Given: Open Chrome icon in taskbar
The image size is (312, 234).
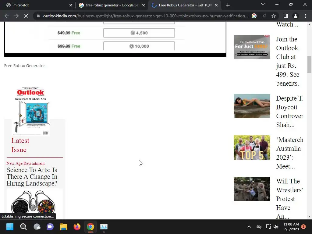Looking at the screenshot, I should click(90, 227).
